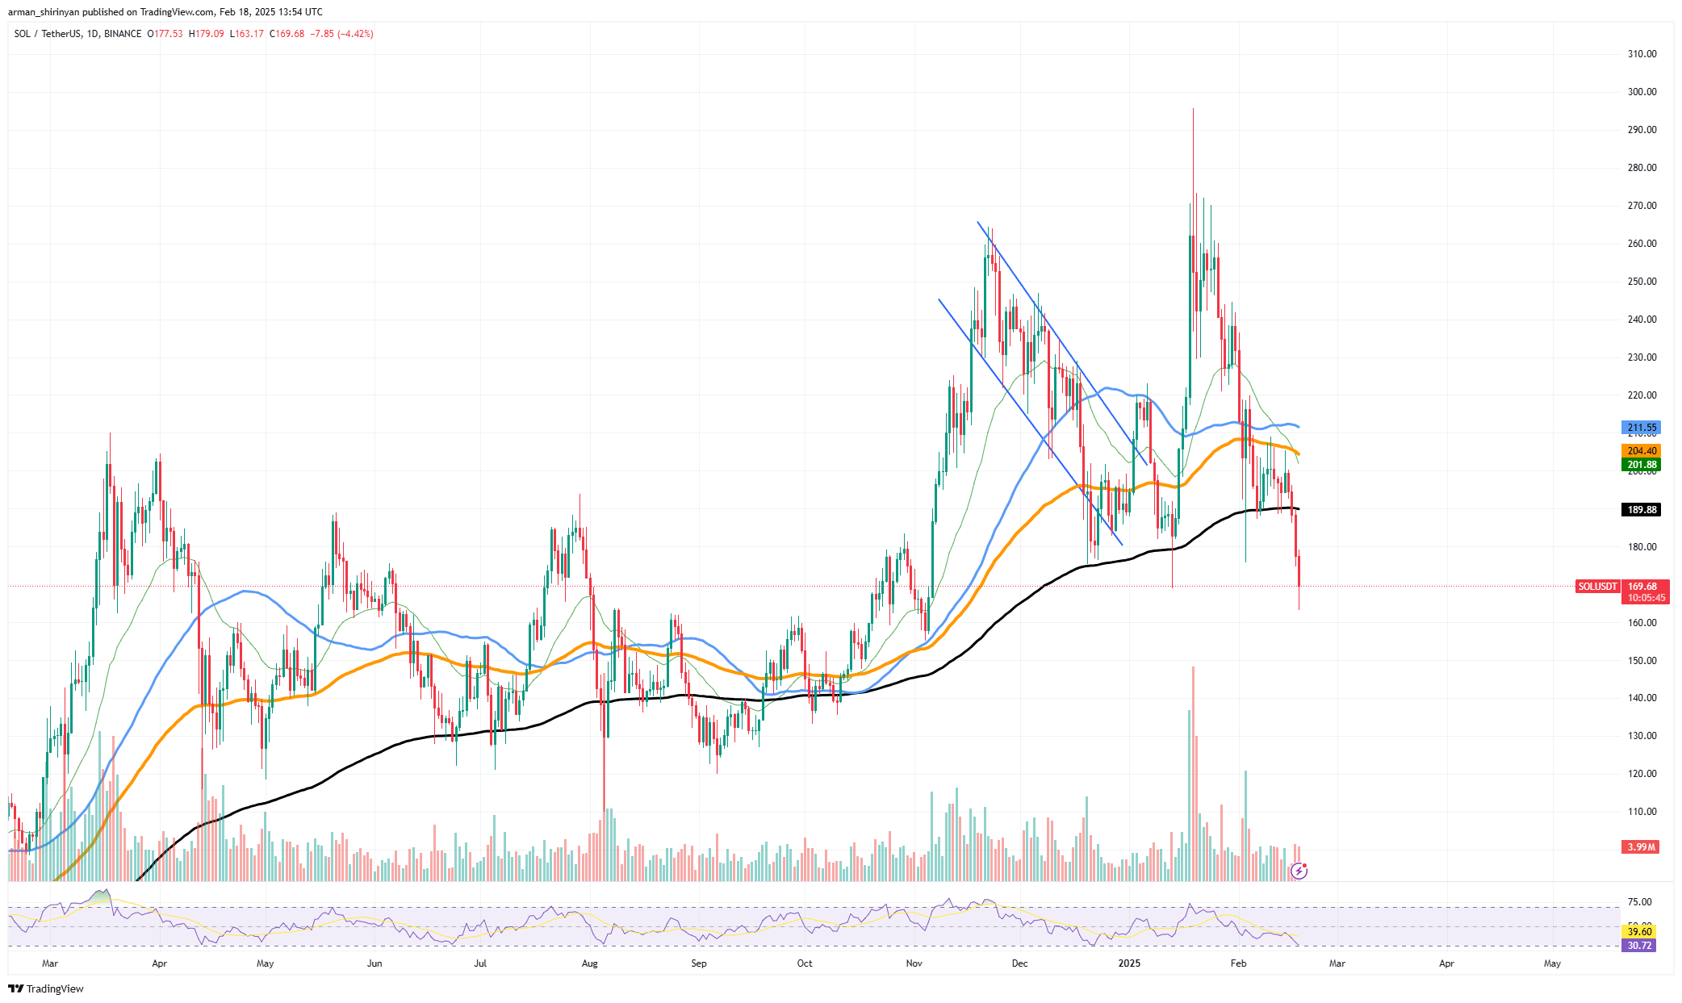This screenshot has width=1682, height=1003.
Task: Click the Feb label on the time axis
Action: (x=1240, y=963)
